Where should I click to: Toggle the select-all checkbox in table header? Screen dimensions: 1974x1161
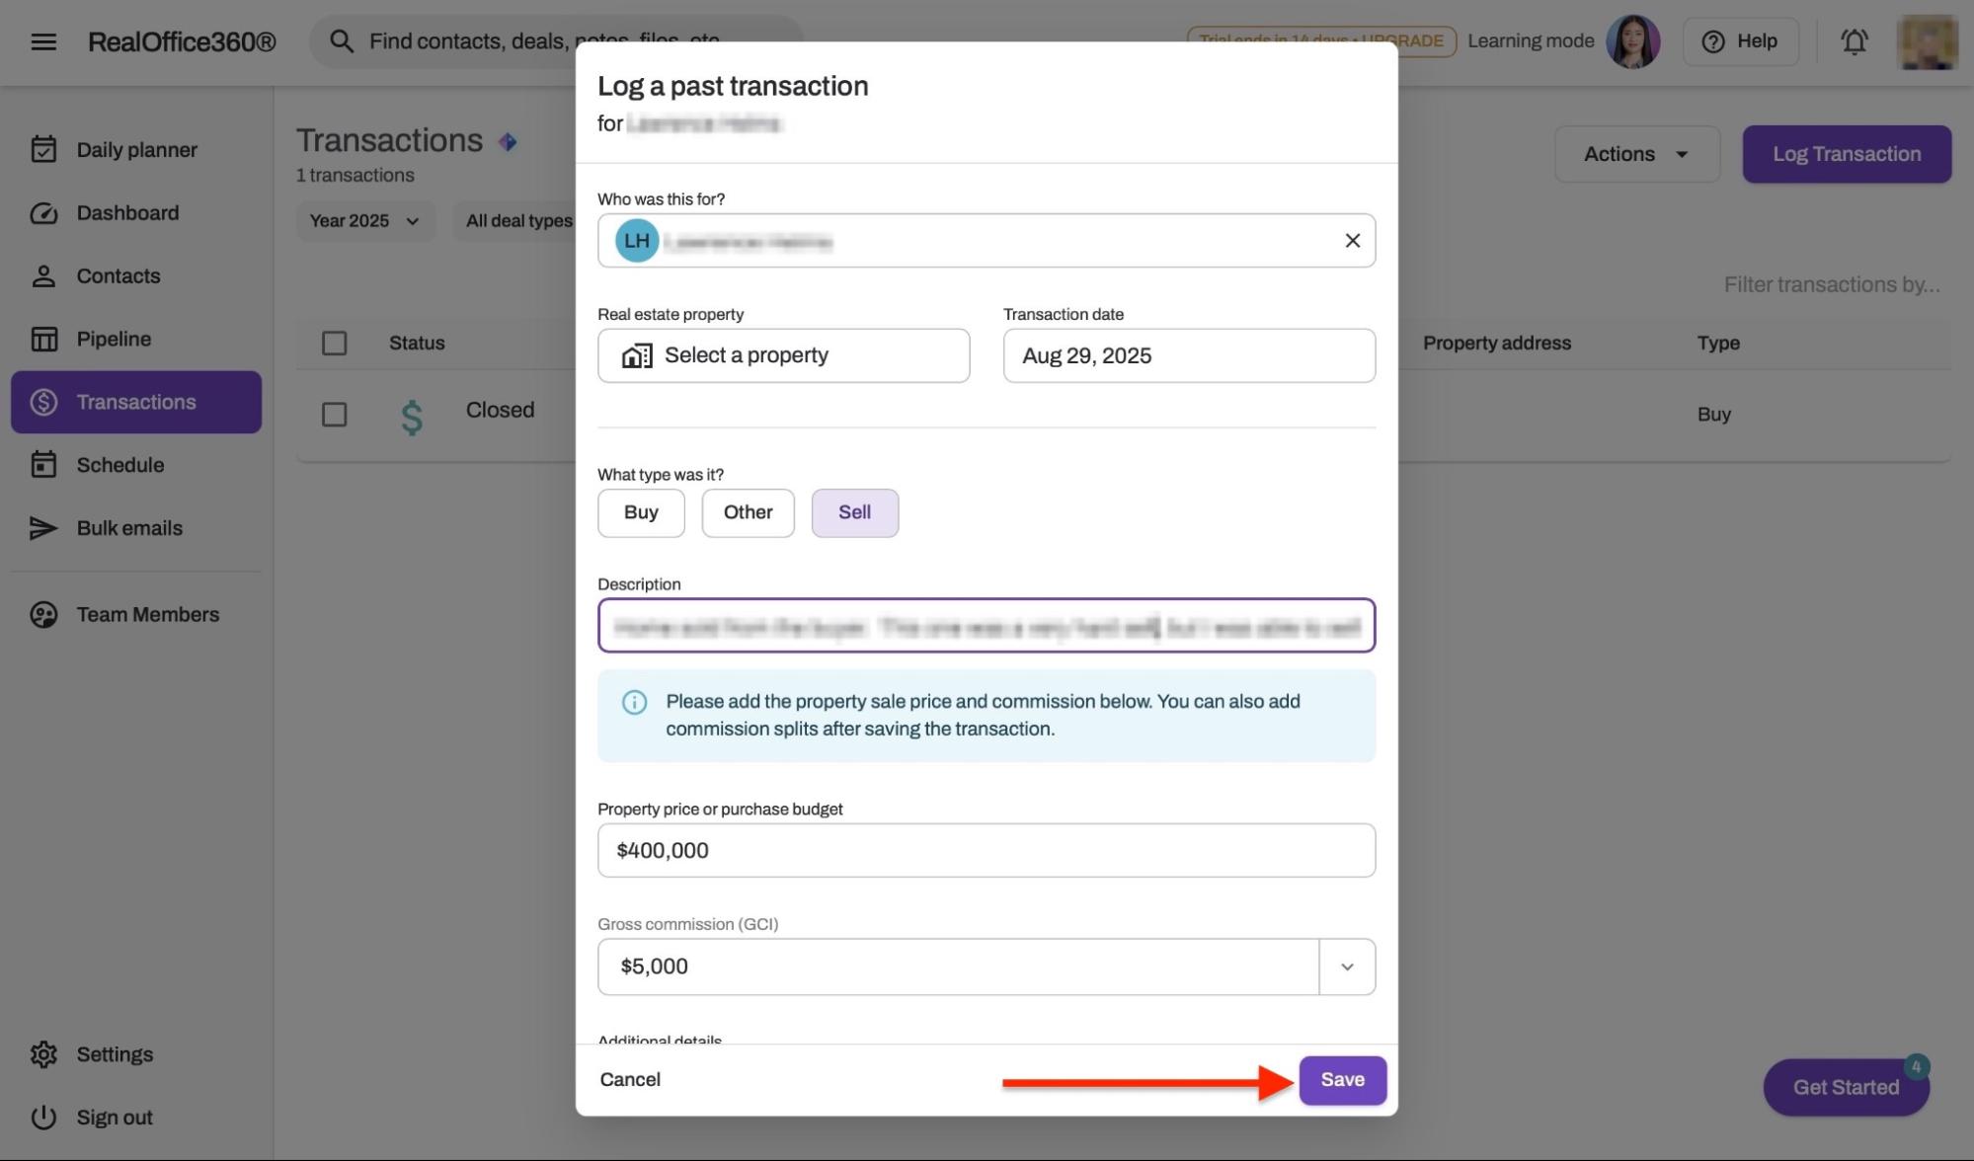point(335,344)
